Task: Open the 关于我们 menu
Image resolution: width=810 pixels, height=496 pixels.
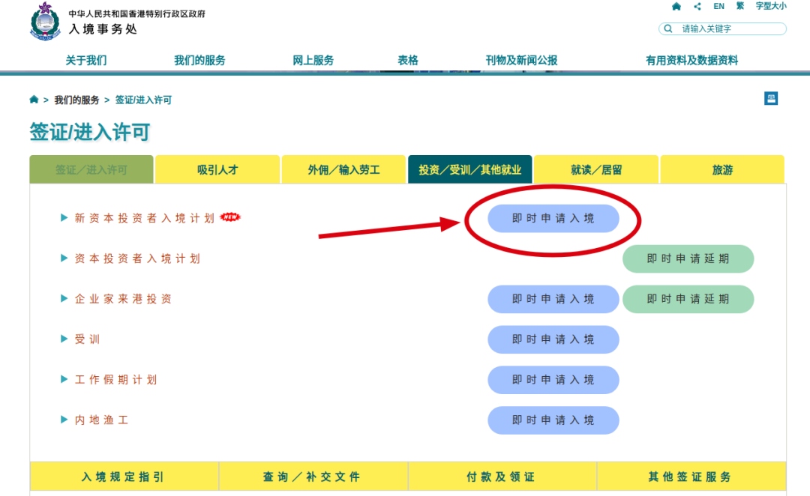Action: [85, 61]
